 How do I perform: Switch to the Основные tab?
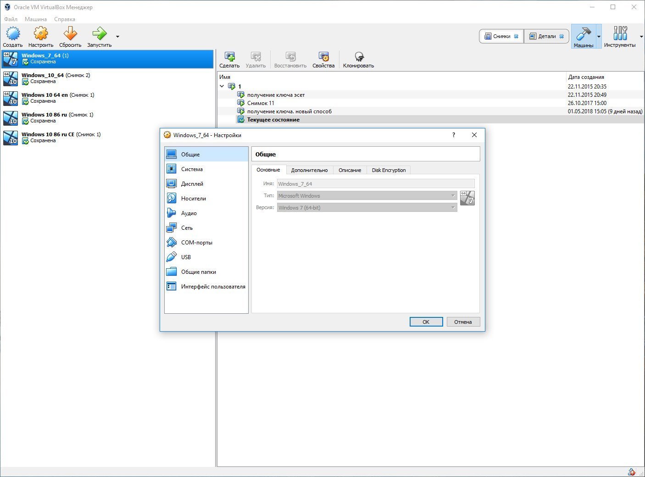[268, 170]
